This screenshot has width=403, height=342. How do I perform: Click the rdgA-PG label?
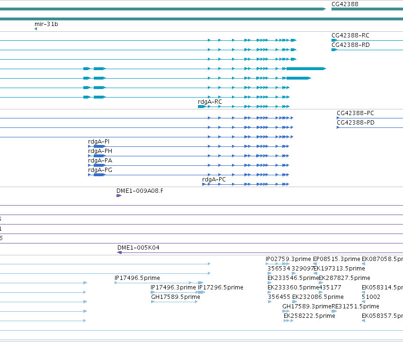pyautogui.click(x=100, y=170)
